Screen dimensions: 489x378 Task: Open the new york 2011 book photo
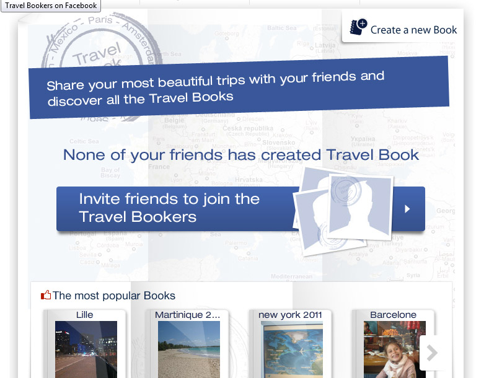[291, 349]
